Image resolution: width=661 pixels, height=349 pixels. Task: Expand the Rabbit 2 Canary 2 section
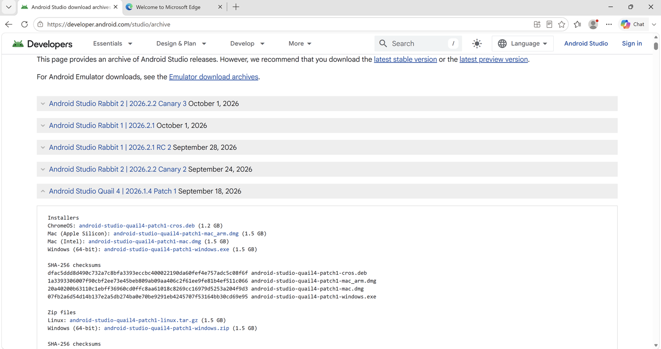pyautogui.click(x=327, y=169)
